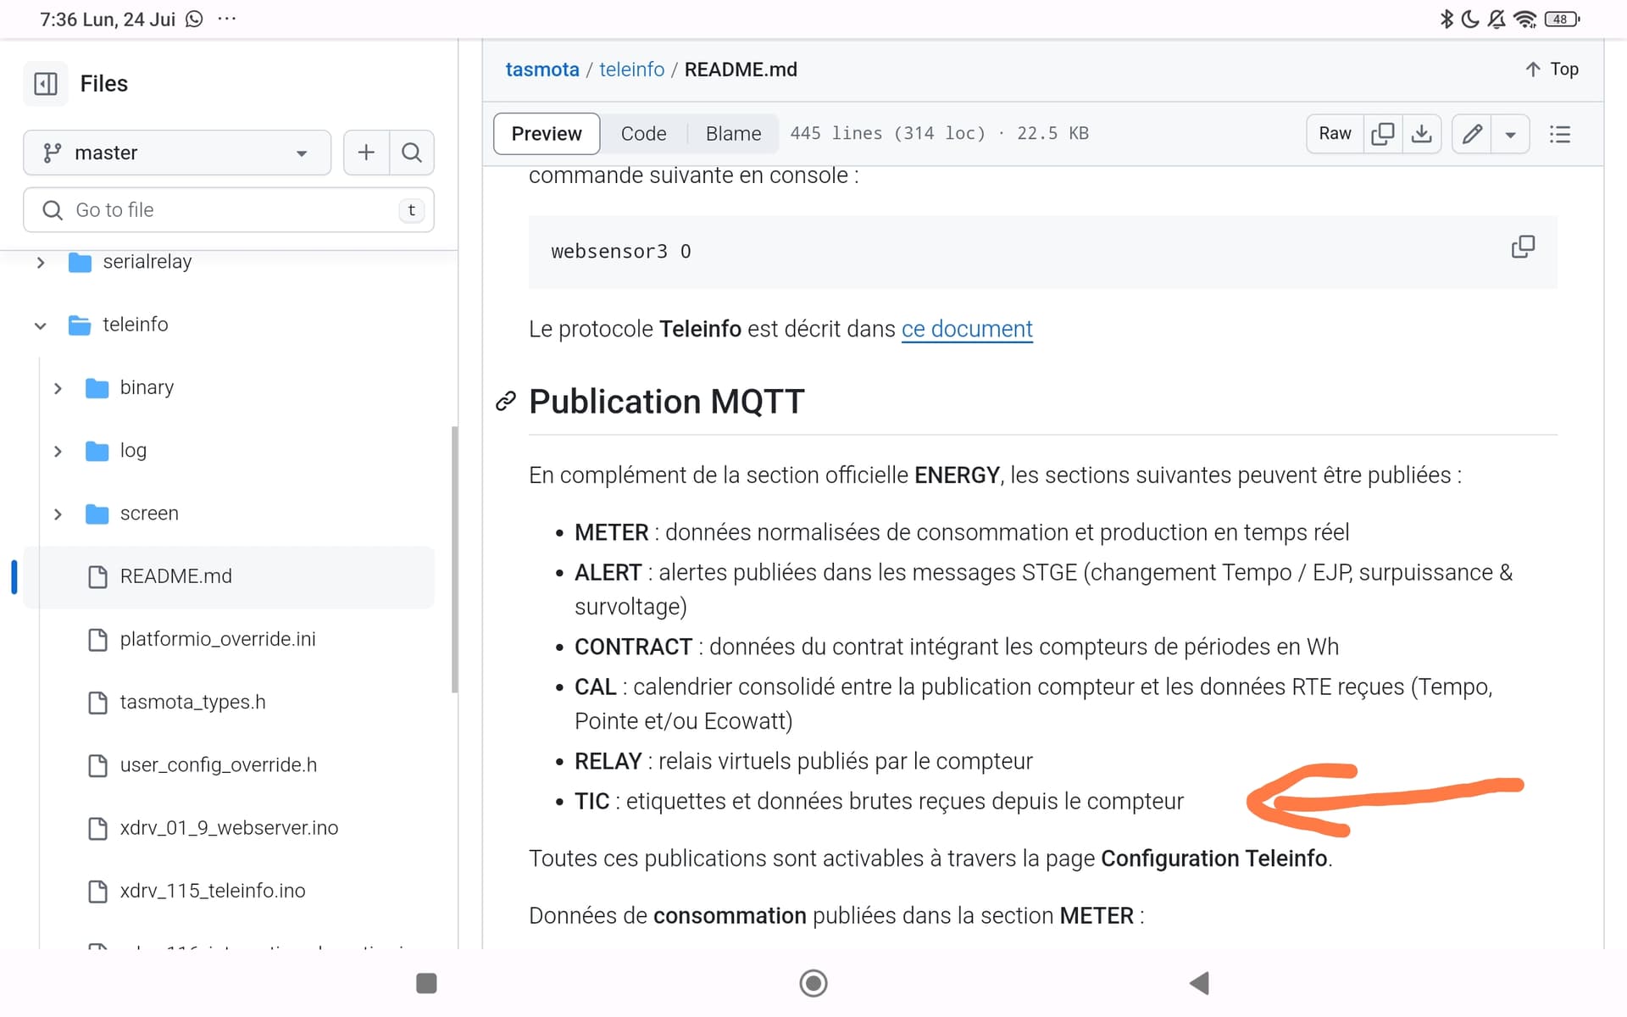The height and width of the screenshot is (1017, 1627).
Task: Tap the status bar three-dots overflow
Action: (x=227, y=19)
